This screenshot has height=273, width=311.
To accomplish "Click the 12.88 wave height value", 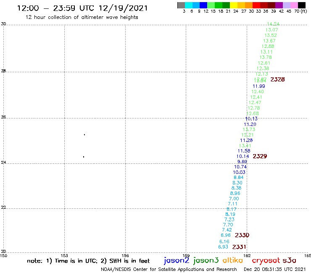I will pyautogui.click(x=268, y=46).
